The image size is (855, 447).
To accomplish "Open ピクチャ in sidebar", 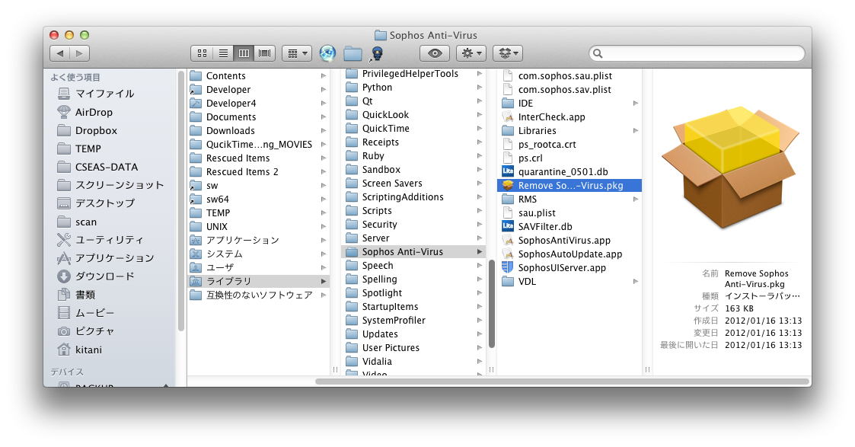I will [95, 331].
